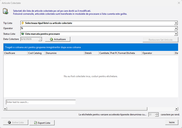Click Restaurare Set Articole button

point(161,40)
